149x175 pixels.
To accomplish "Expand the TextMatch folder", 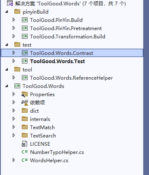I will tap(14, 127).
